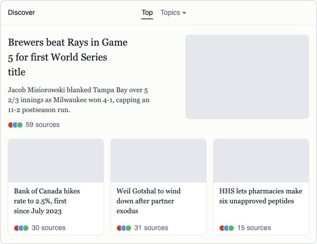Open the Brewers beat Rays headline
This screenshot has height=244, width=317.
point(68,57)
